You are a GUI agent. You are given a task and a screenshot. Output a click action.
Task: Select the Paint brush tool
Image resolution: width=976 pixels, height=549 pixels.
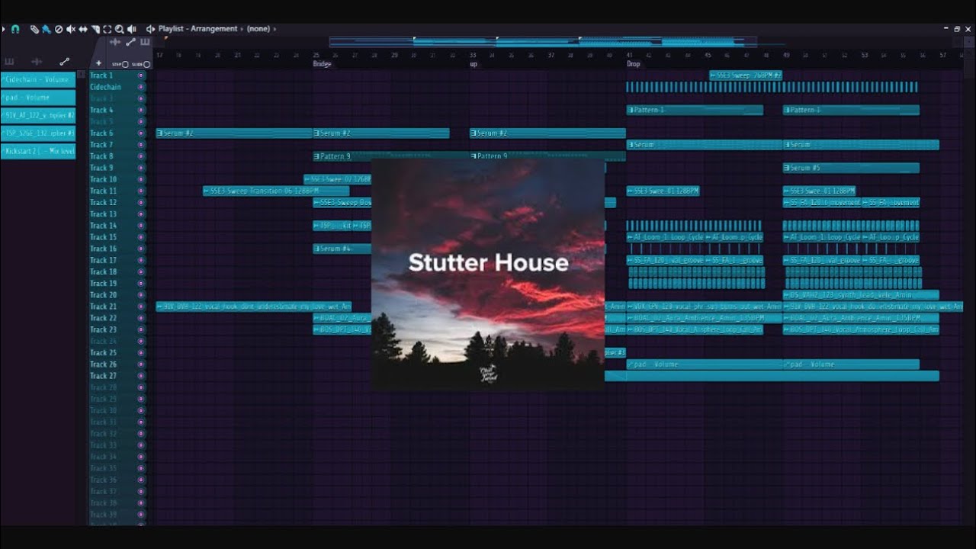(46, 29)
